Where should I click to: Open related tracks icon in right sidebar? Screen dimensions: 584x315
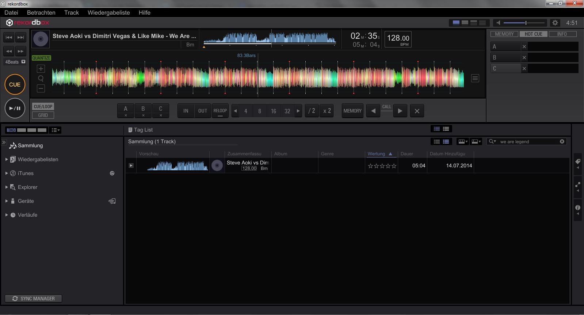(x=578, y=187)
